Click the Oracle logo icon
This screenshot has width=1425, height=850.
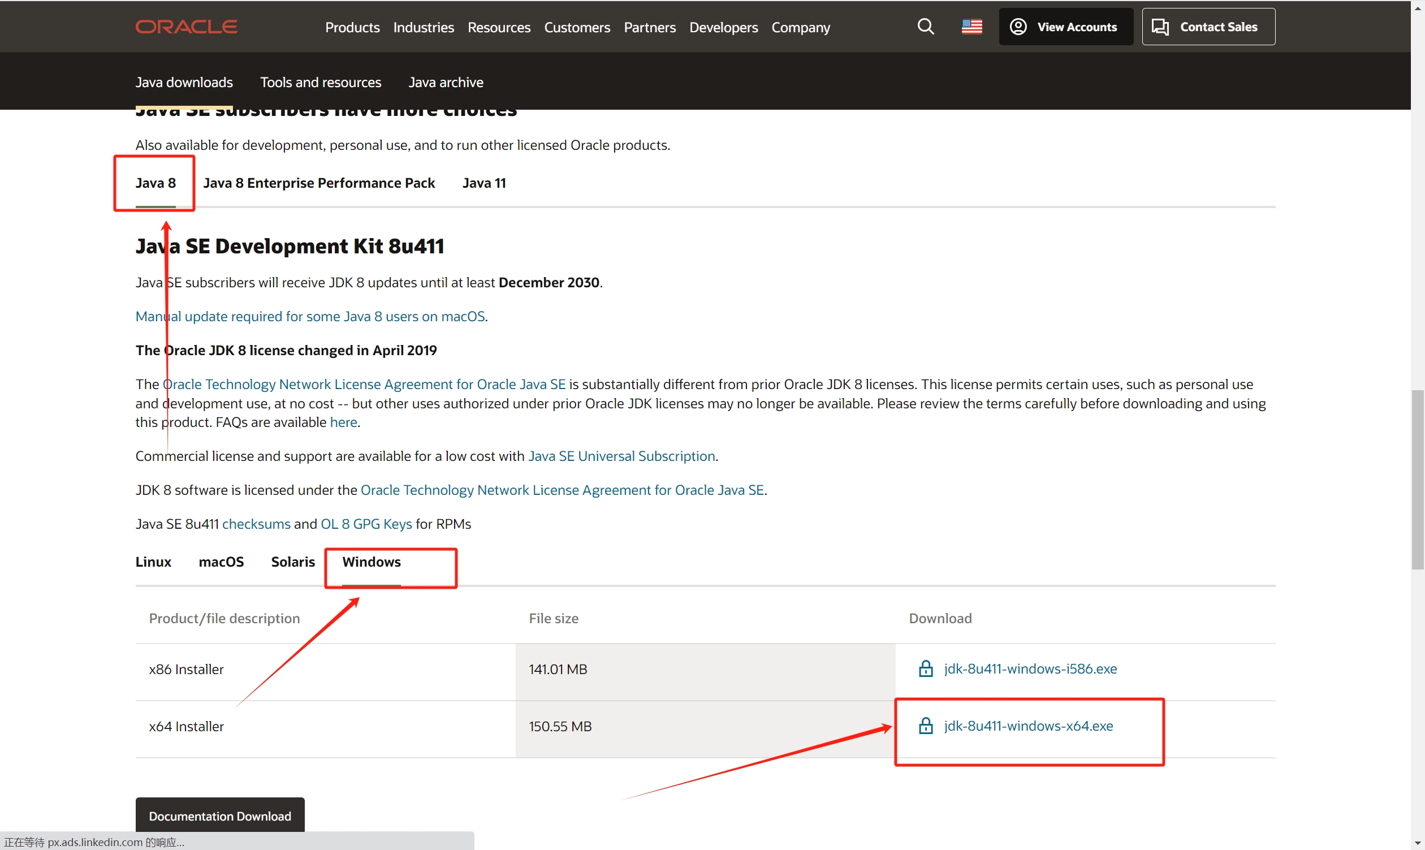click(x=187, y=27)
